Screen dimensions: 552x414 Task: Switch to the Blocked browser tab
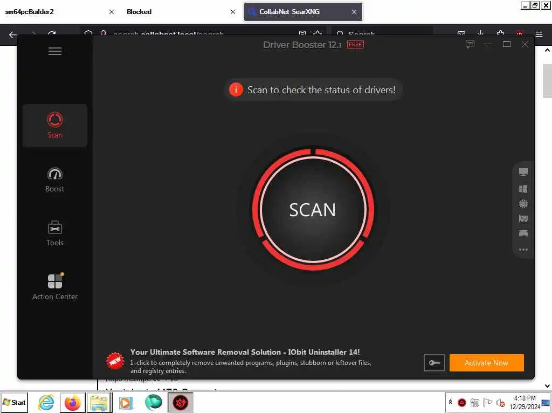[180, 12]
